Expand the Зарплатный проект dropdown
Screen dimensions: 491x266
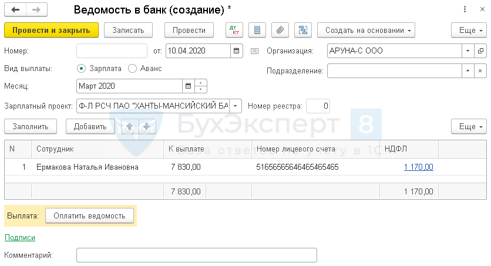pos(236,106)
